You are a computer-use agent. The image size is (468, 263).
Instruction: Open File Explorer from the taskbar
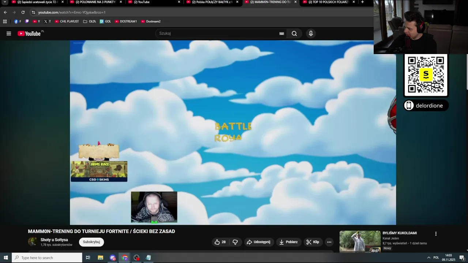coord(101,258)
